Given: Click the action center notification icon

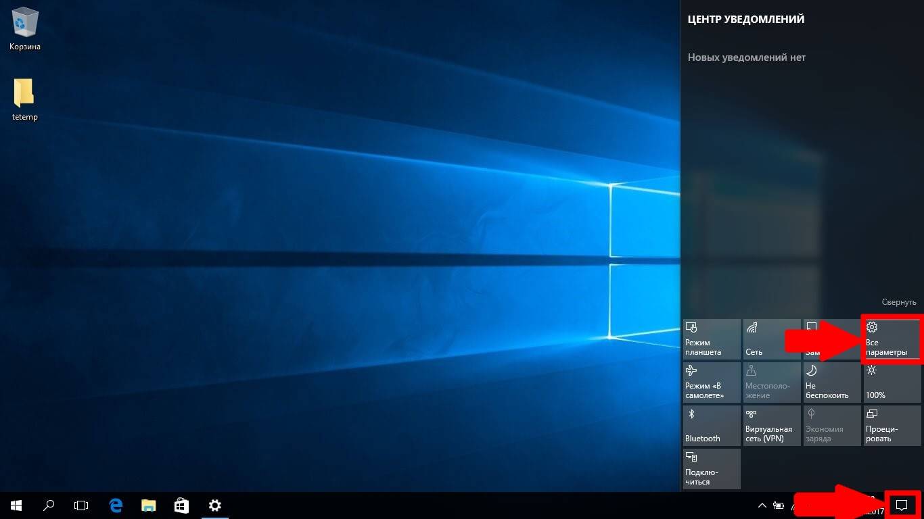Looking at the screenshot, I should point(901,505).
